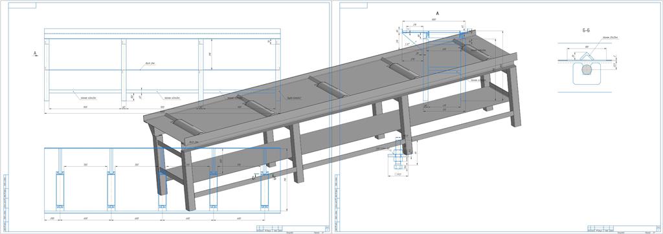
Task: Select the section mark "Б" near plan view
Action: (x=254, y=178)
